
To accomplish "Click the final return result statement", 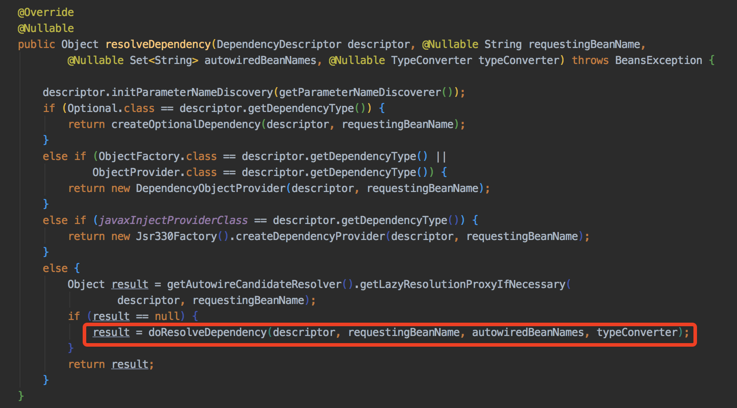I will click(x=111, y=364).
